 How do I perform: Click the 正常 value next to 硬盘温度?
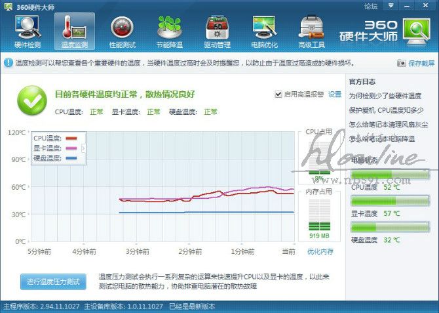[210, 112]
